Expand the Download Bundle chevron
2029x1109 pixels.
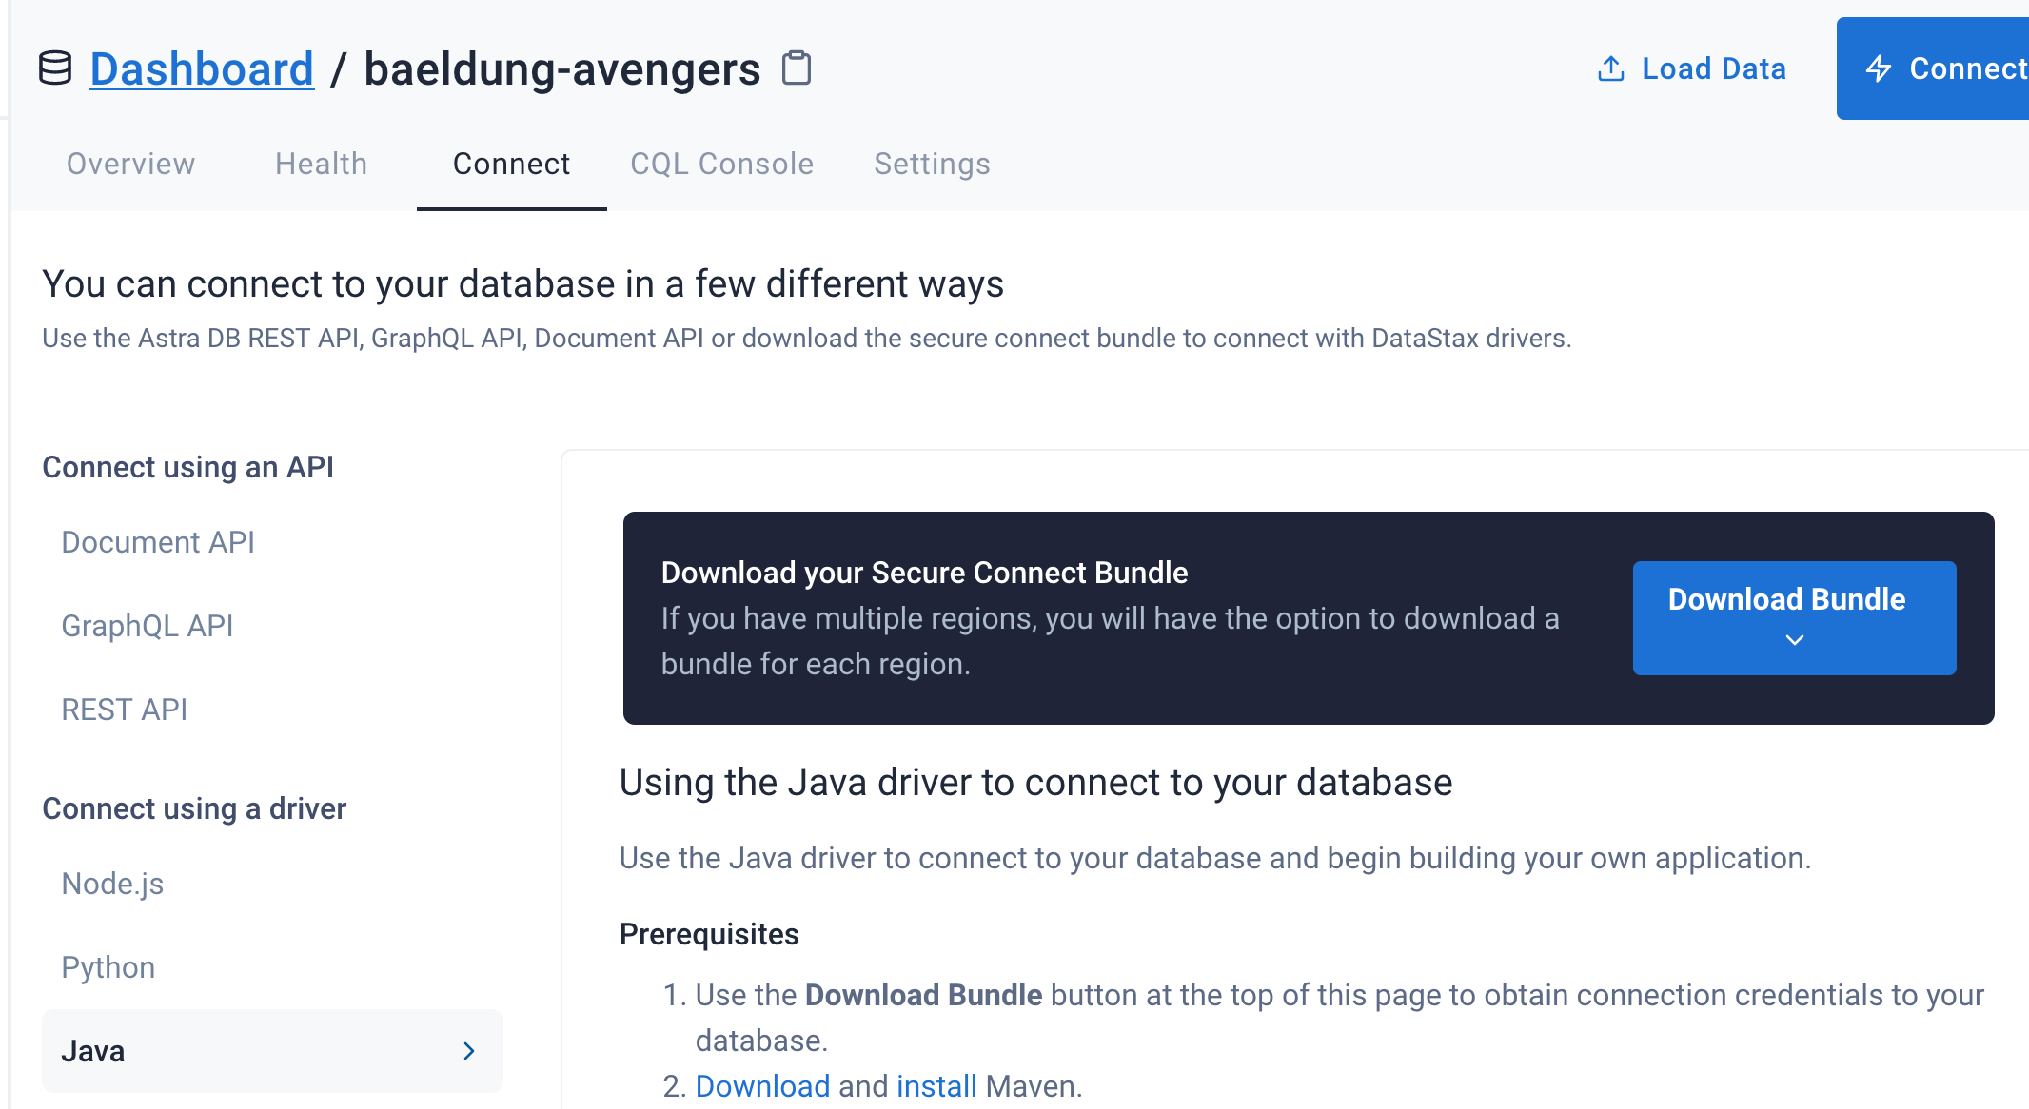pyautogui.click(x=1794, y=640)
